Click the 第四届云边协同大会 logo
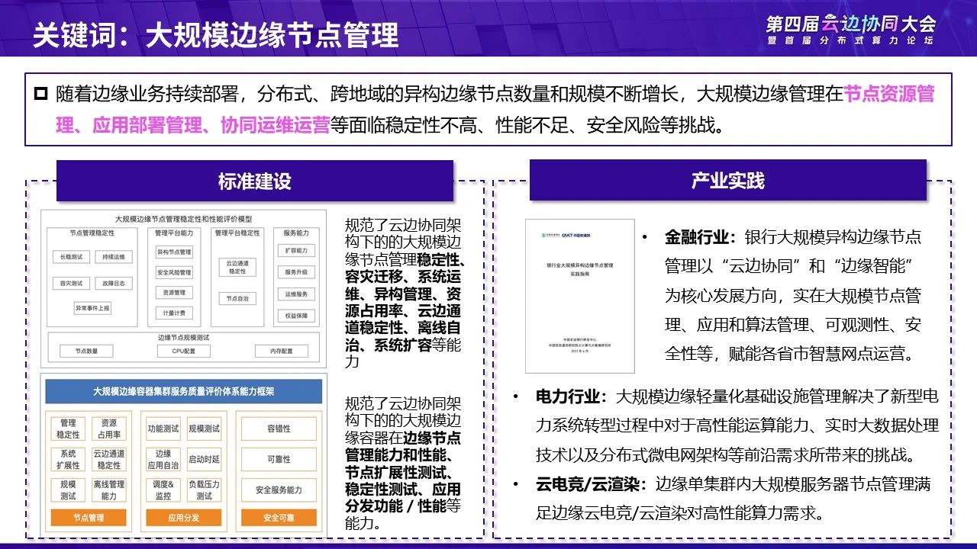 click(850, 30)
